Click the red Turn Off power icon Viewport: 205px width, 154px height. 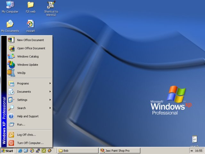point(11,143)
